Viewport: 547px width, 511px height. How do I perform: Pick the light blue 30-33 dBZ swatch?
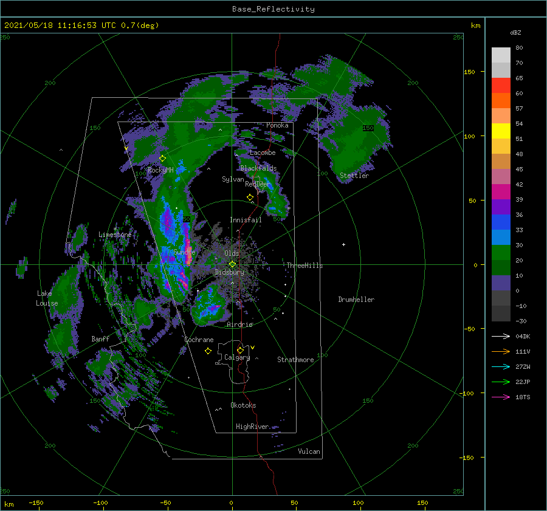click(501, 238)
